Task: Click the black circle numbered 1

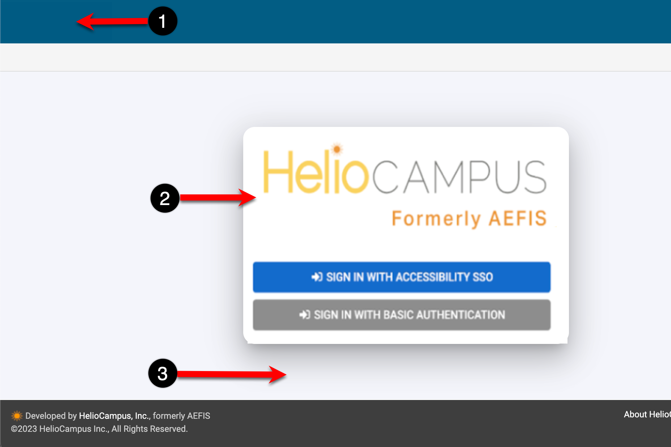Action: click(163, 21)
